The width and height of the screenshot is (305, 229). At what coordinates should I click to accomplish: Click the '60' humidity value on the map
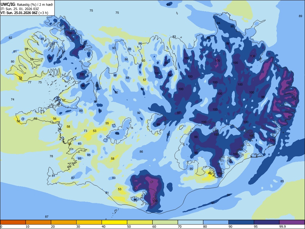coord(143,60)
